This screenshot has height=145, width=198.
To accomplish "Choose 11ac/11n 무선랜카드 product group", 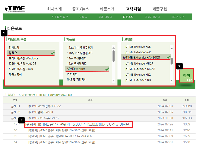I will click(x=80, y=53).
